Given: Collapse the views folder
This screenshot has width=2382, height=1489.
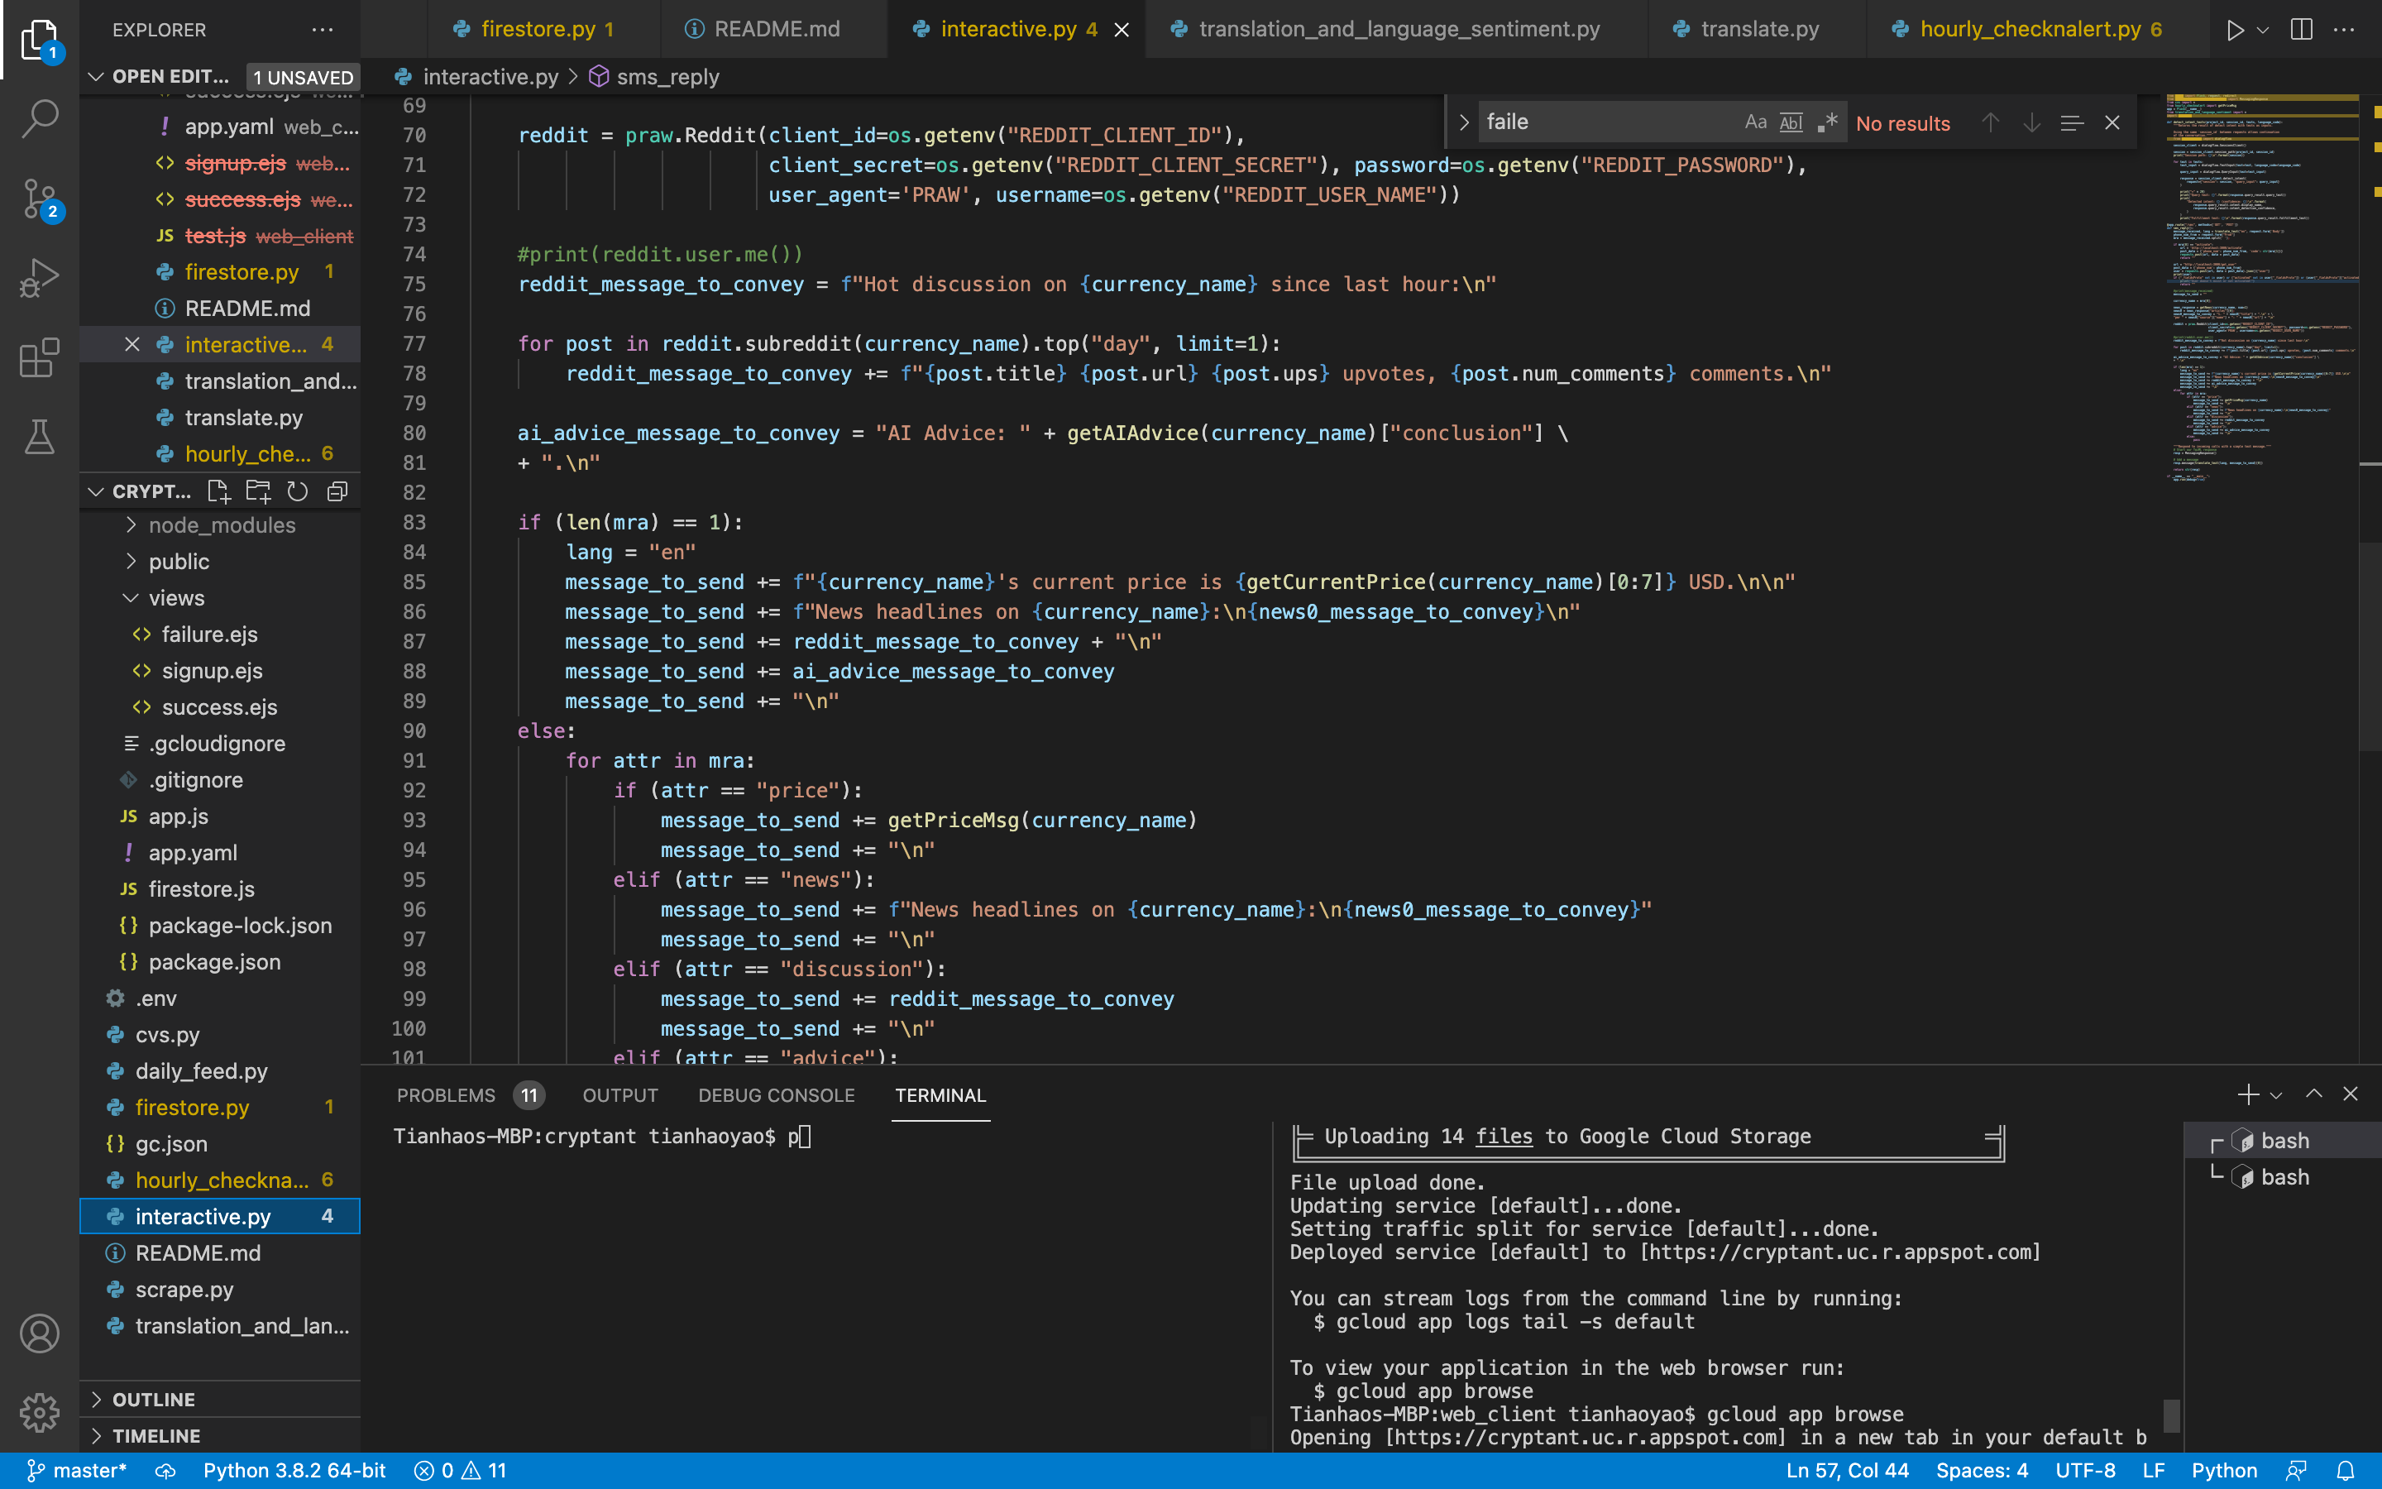Looking at the screenshot, I should tap(176, 598).
